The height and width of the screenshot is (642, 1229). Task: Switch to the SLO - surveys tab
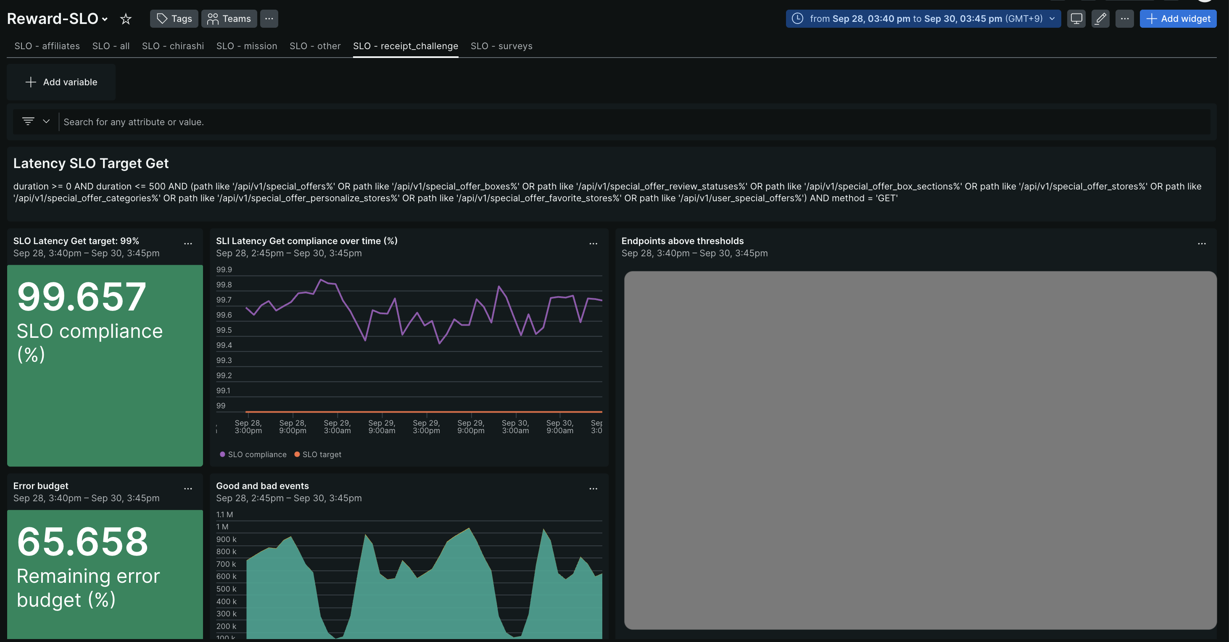coord(501,46)
